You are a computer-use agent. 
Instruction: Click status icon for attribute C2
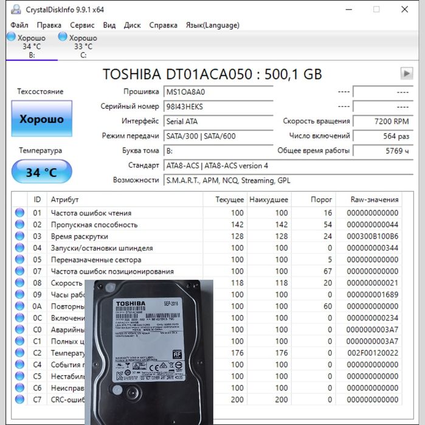19,353
